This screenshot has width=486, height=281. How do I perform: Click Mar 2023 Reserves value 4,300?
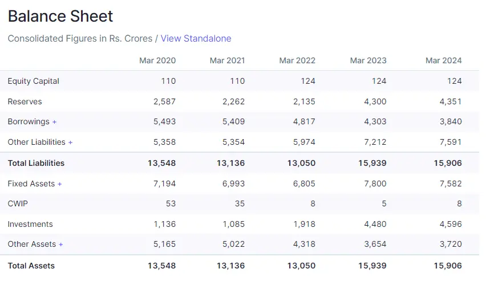[375, 101]
